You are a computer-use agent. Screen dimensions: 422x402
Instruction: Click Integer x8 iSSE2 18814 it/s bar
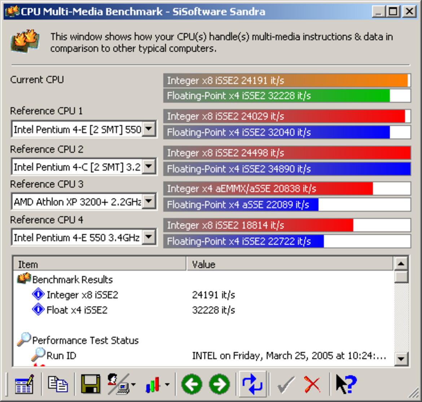pos(287,225)
